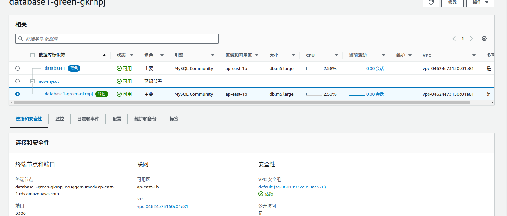Open the 操作 actions dropdown
This screenshot has width=507, height=216.
coord(480,3)
